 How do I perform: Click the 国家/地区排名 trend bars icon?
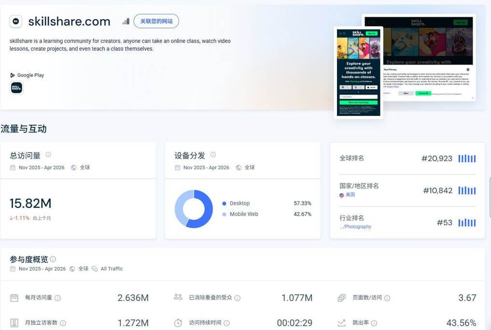pyautogui.click(x=467, y=190)
